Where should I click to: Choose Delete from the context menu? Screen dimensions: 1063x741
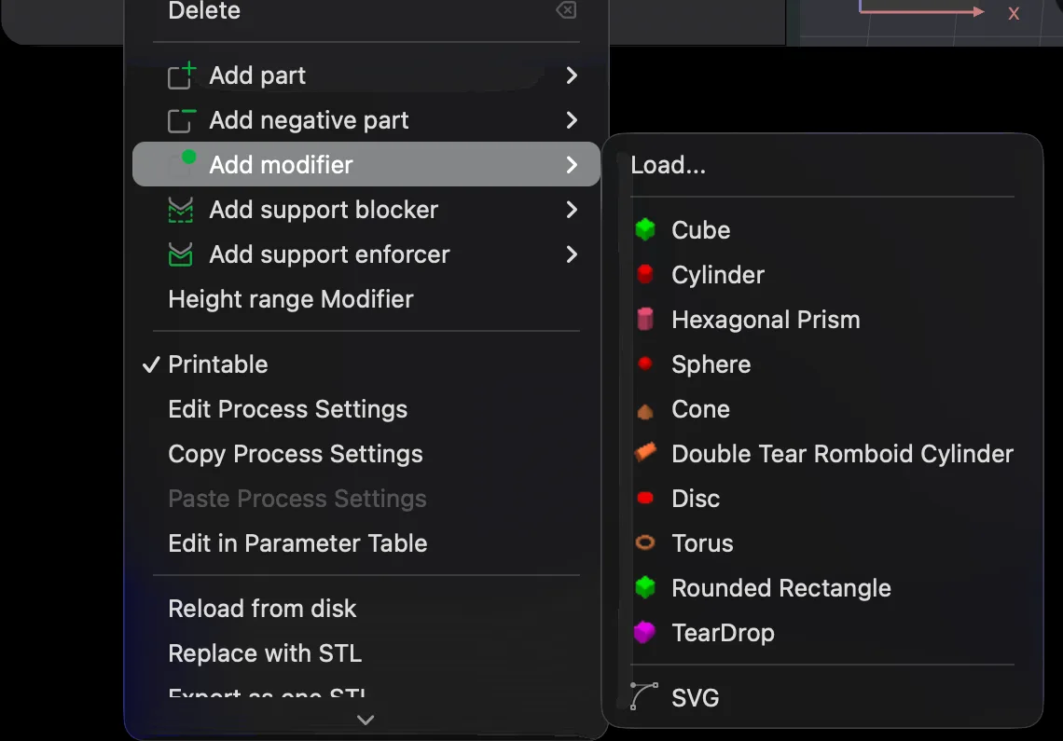point(204,10)
